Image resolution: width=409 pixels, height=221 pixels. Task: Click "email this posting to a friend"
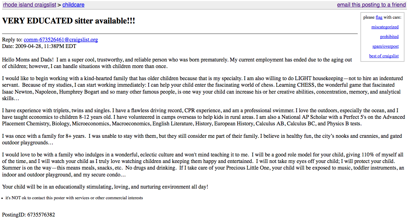click(x=371, y=5)
